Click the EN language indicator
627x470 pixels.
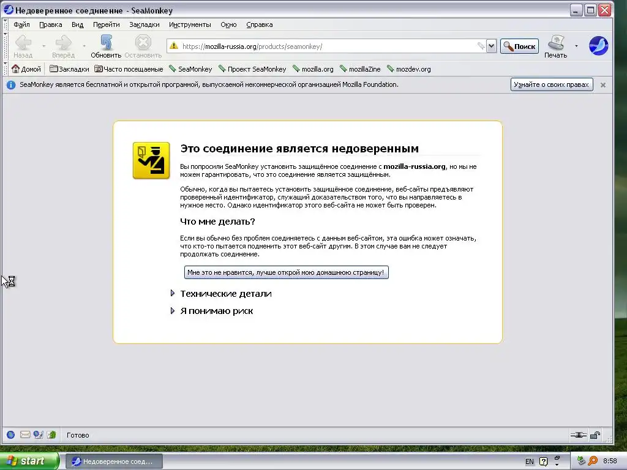[530, 461]
